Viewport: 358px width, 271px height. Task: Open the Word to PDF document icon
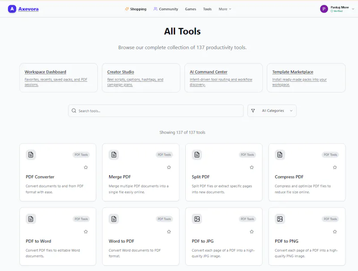point(114,219)
